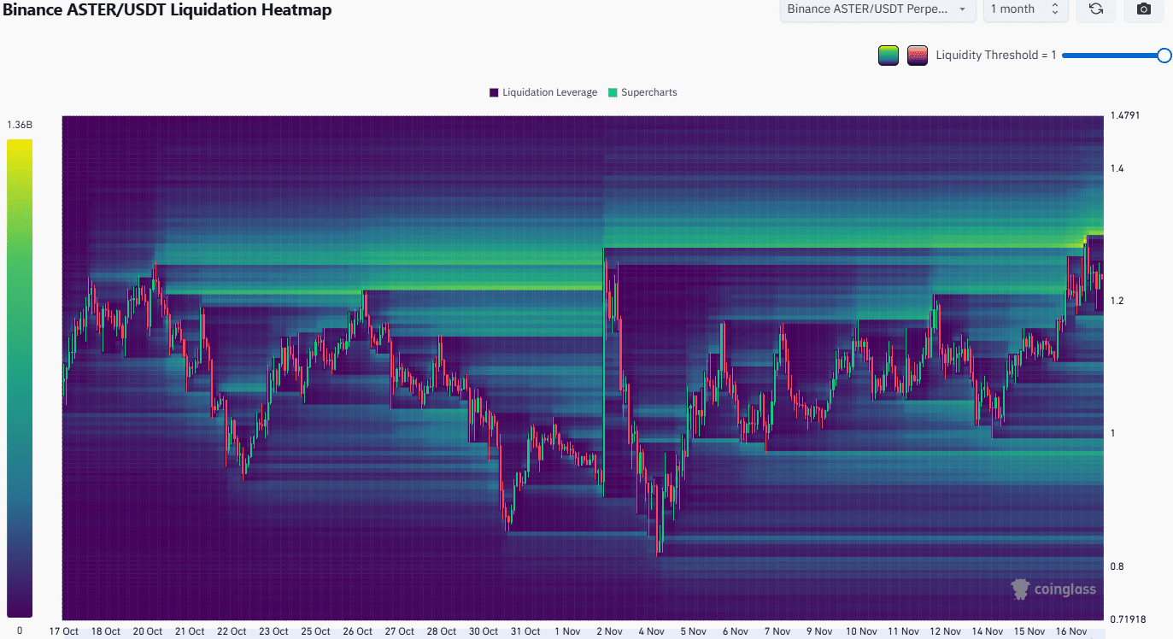The image size is (1173, 639).
Task: Click the Liquidity Threshold = 1 label
Action: [x=996, y=56]
